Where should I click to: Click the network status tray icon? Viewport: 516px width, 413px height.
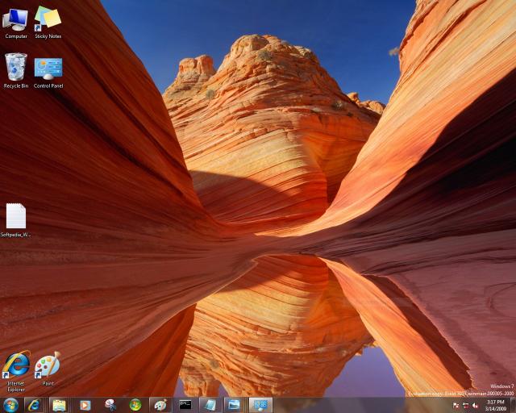tap(465, 405)
